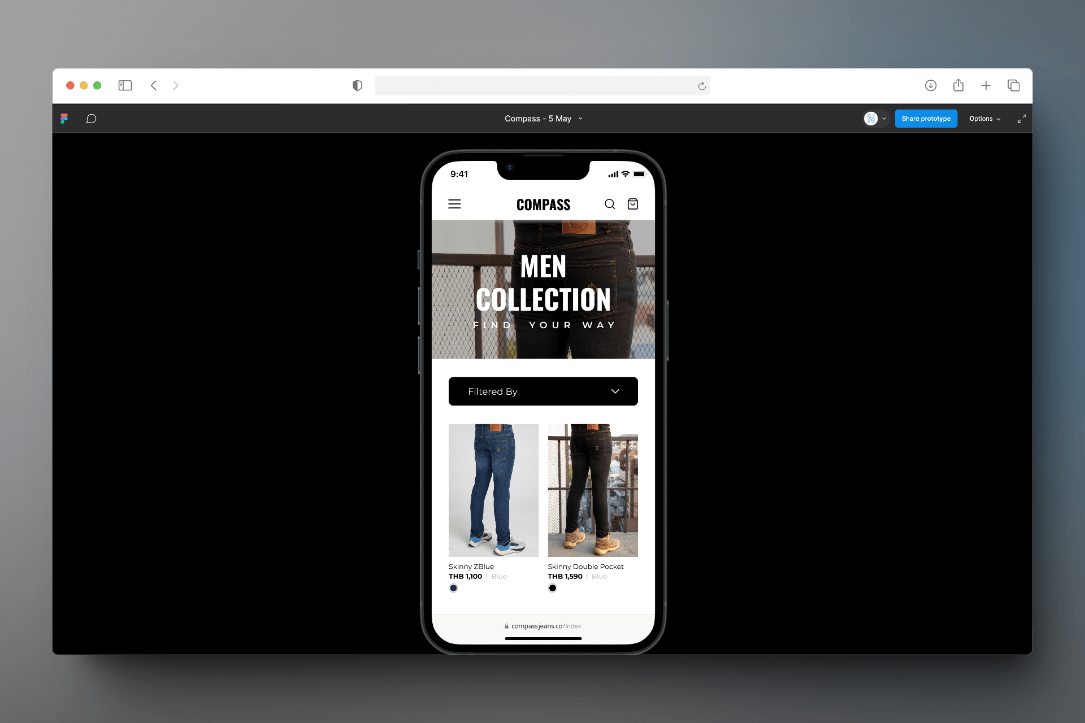This screenshot has width=1085, height=723.
Task: Click the shield privacy icon in browser
Action: coord(357,84)
